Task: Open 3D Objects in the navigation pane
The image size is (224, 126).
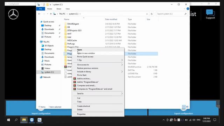Action: (x=49, y=46)
